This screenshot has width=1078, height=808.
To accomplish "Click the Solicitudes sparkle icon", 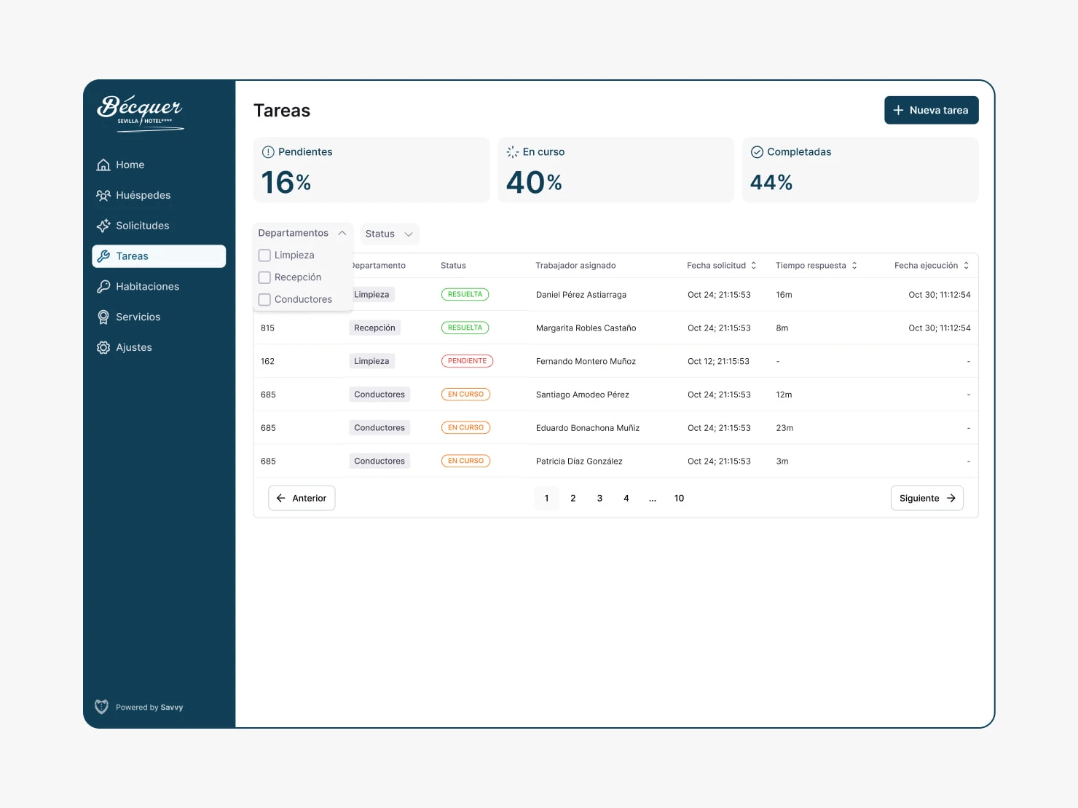I will pyautogui.click(x=103, y=226).
